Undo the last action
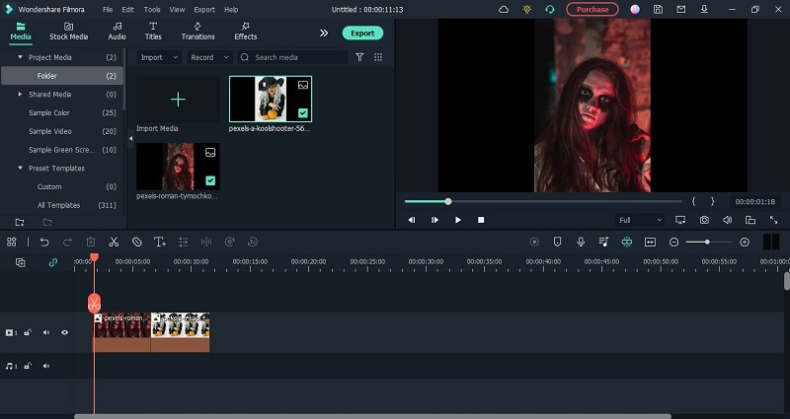Image resolution: width=790 pixels, height=419 pixels. pyautogui.click(x=44, y=242)
